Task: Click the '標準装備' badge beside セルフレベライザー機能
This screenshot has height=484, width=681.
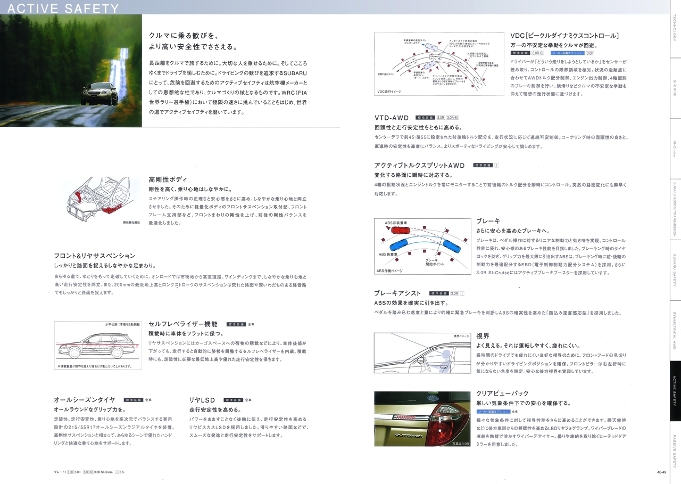Action: [236, 324]
